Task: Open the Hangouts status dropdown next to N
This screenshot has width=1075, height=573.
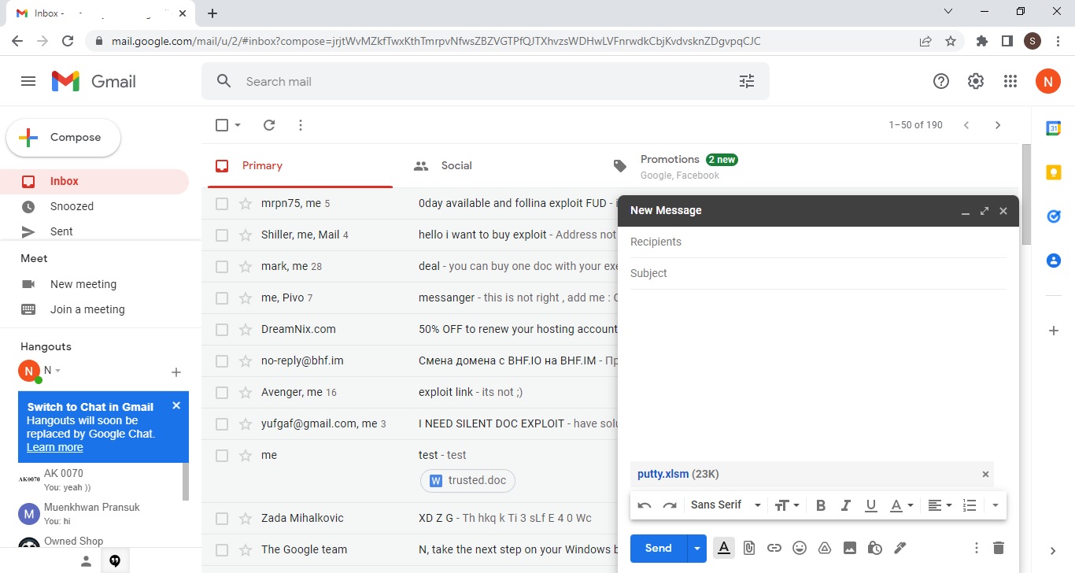Action: pos(57,371)
